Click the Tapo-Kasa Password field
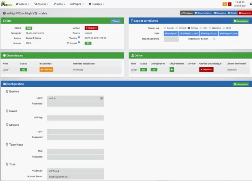 76,157
